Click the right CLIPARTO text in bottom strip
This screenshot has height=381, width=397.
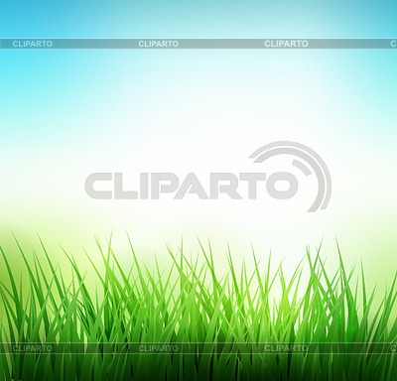click(x=286, y=348)
